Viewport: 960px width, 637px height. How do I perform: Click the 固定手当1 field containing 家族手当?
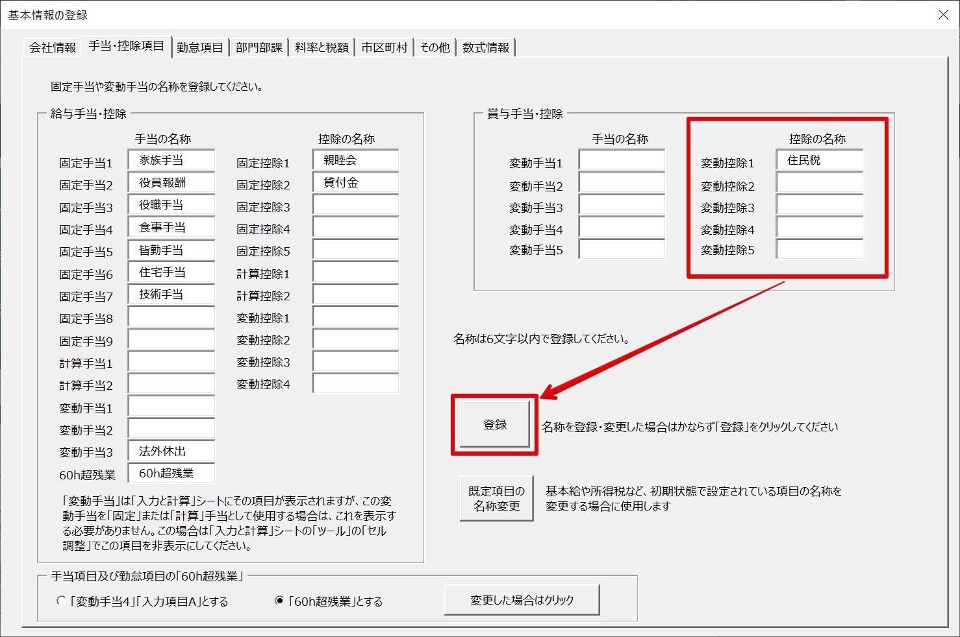pyautogui.click(x=171, y=160)
